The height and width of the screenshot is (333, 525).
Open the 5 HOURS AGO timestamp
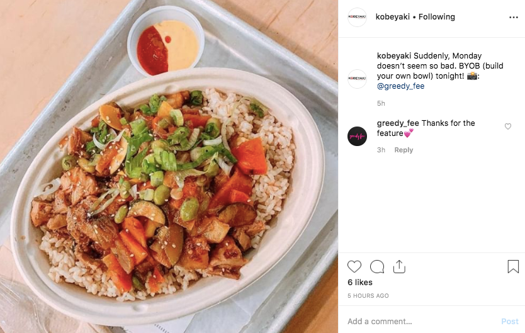tap(368, 296)
